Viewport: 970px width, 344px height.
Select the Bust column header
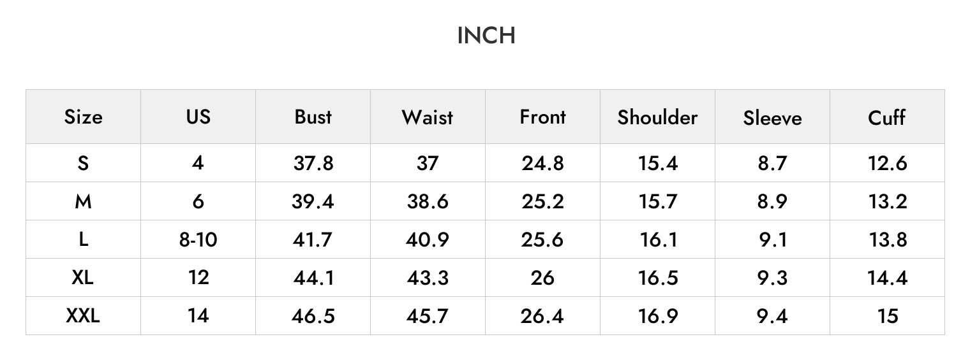313,117
